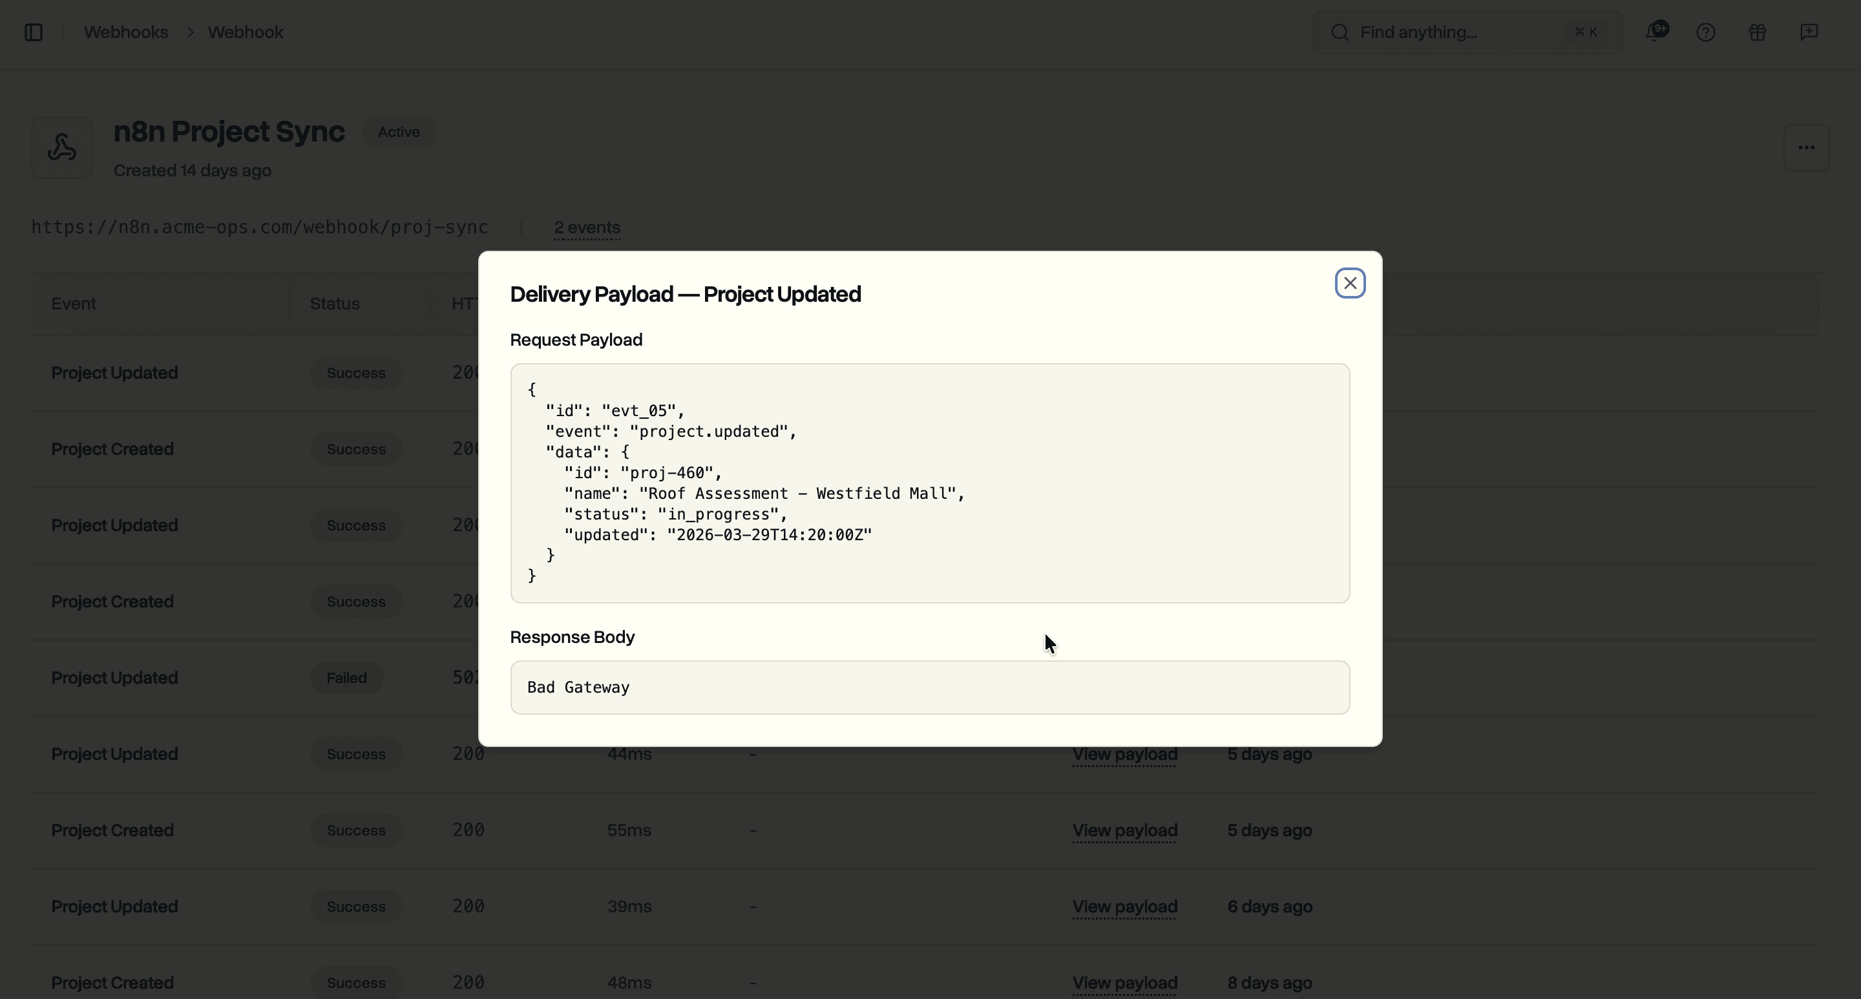Click the search magnifier in the top bar

coord(1340,32)
